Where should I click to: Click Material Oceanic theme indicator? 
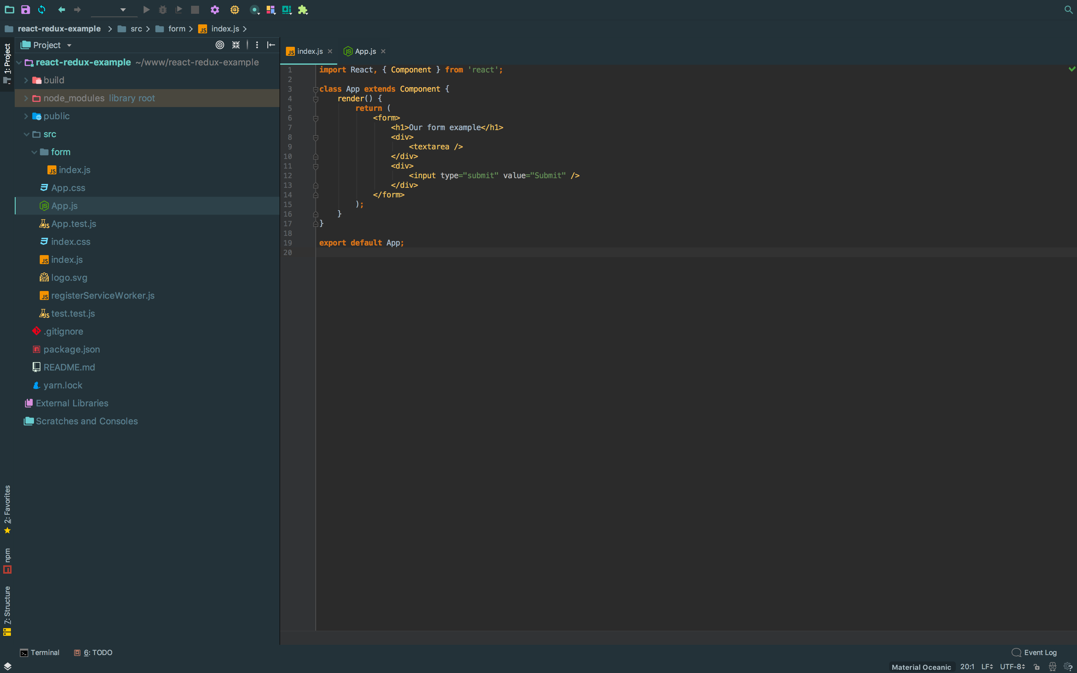pyautogui.click(x=921, y=667)
